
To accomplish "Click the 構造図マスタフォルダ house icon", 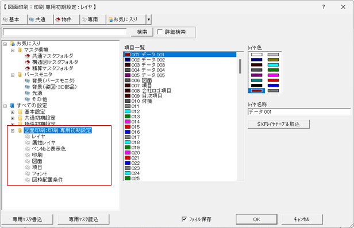I will tap(28, 62).
